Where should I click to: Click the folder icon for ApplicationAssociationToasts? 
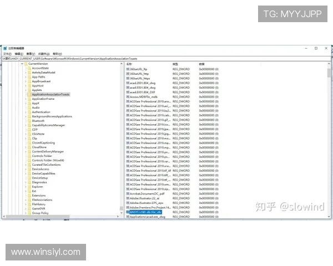(x=28, y=94)
